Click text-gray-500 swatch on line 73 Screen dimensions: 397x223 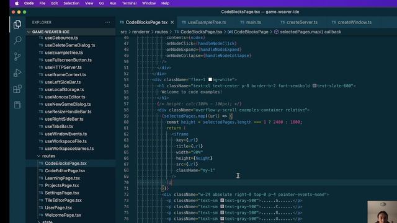click(x=222, y=201)
